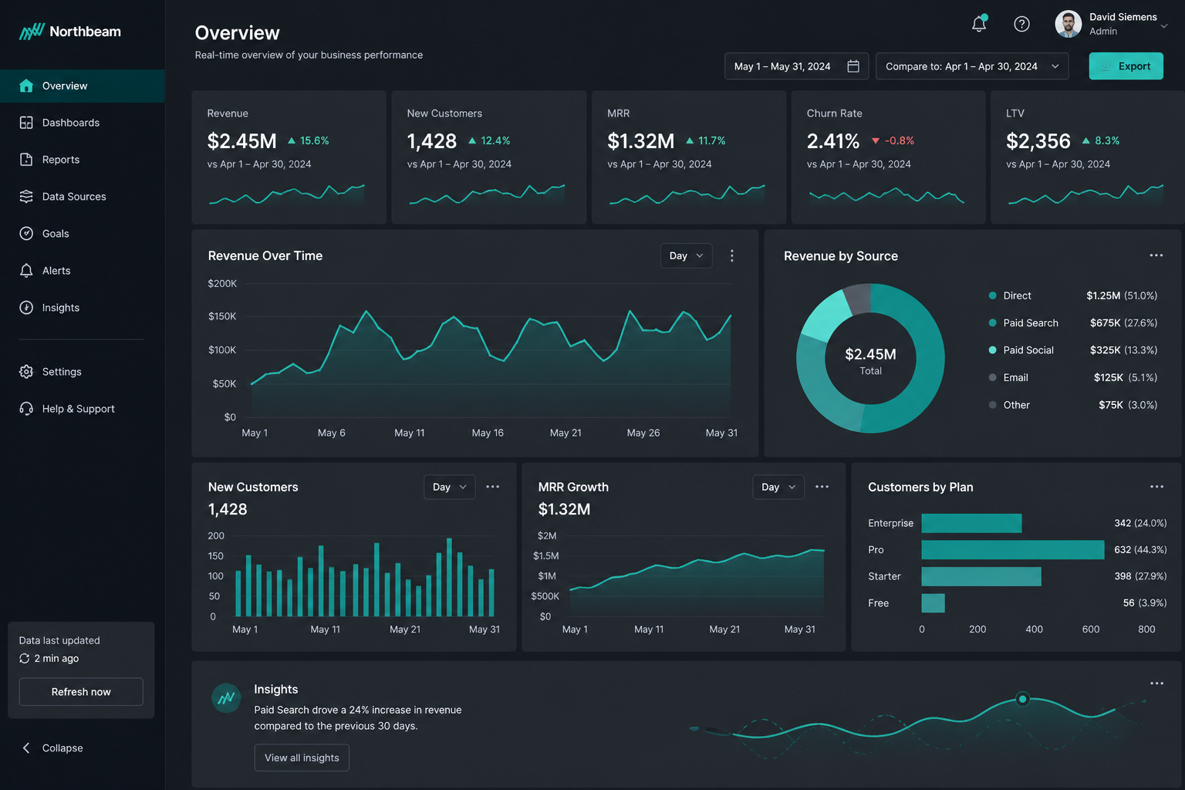
Task: Click the New Customers card 12.4% change
Action: point(489,141)
